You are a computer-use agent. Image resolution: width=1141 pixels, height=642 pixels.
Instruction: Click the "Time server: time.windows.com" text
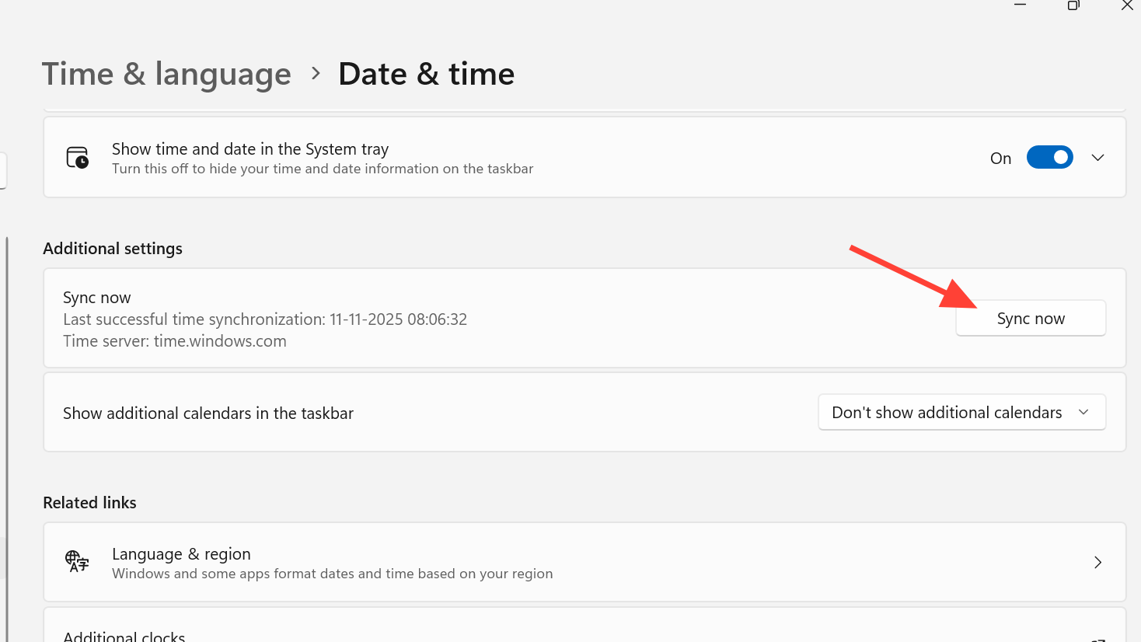coord(175,341)
